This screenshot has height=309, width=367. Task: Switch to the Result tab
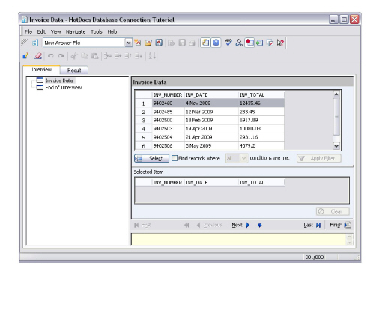point(74,70)
